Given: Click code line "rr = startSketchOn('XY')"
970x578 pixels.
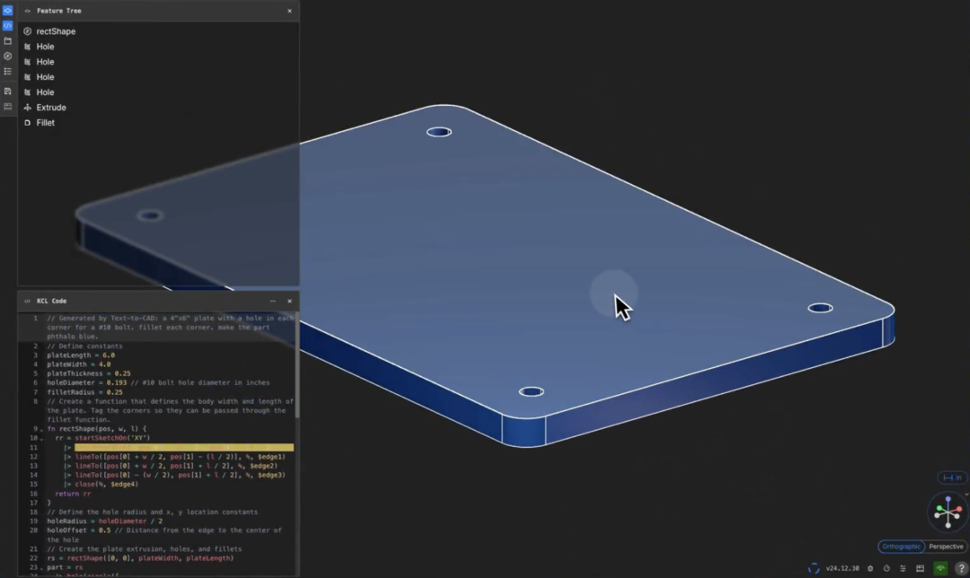Looking at the screenshot, I should pyautogui.click(x=102, y=438).
